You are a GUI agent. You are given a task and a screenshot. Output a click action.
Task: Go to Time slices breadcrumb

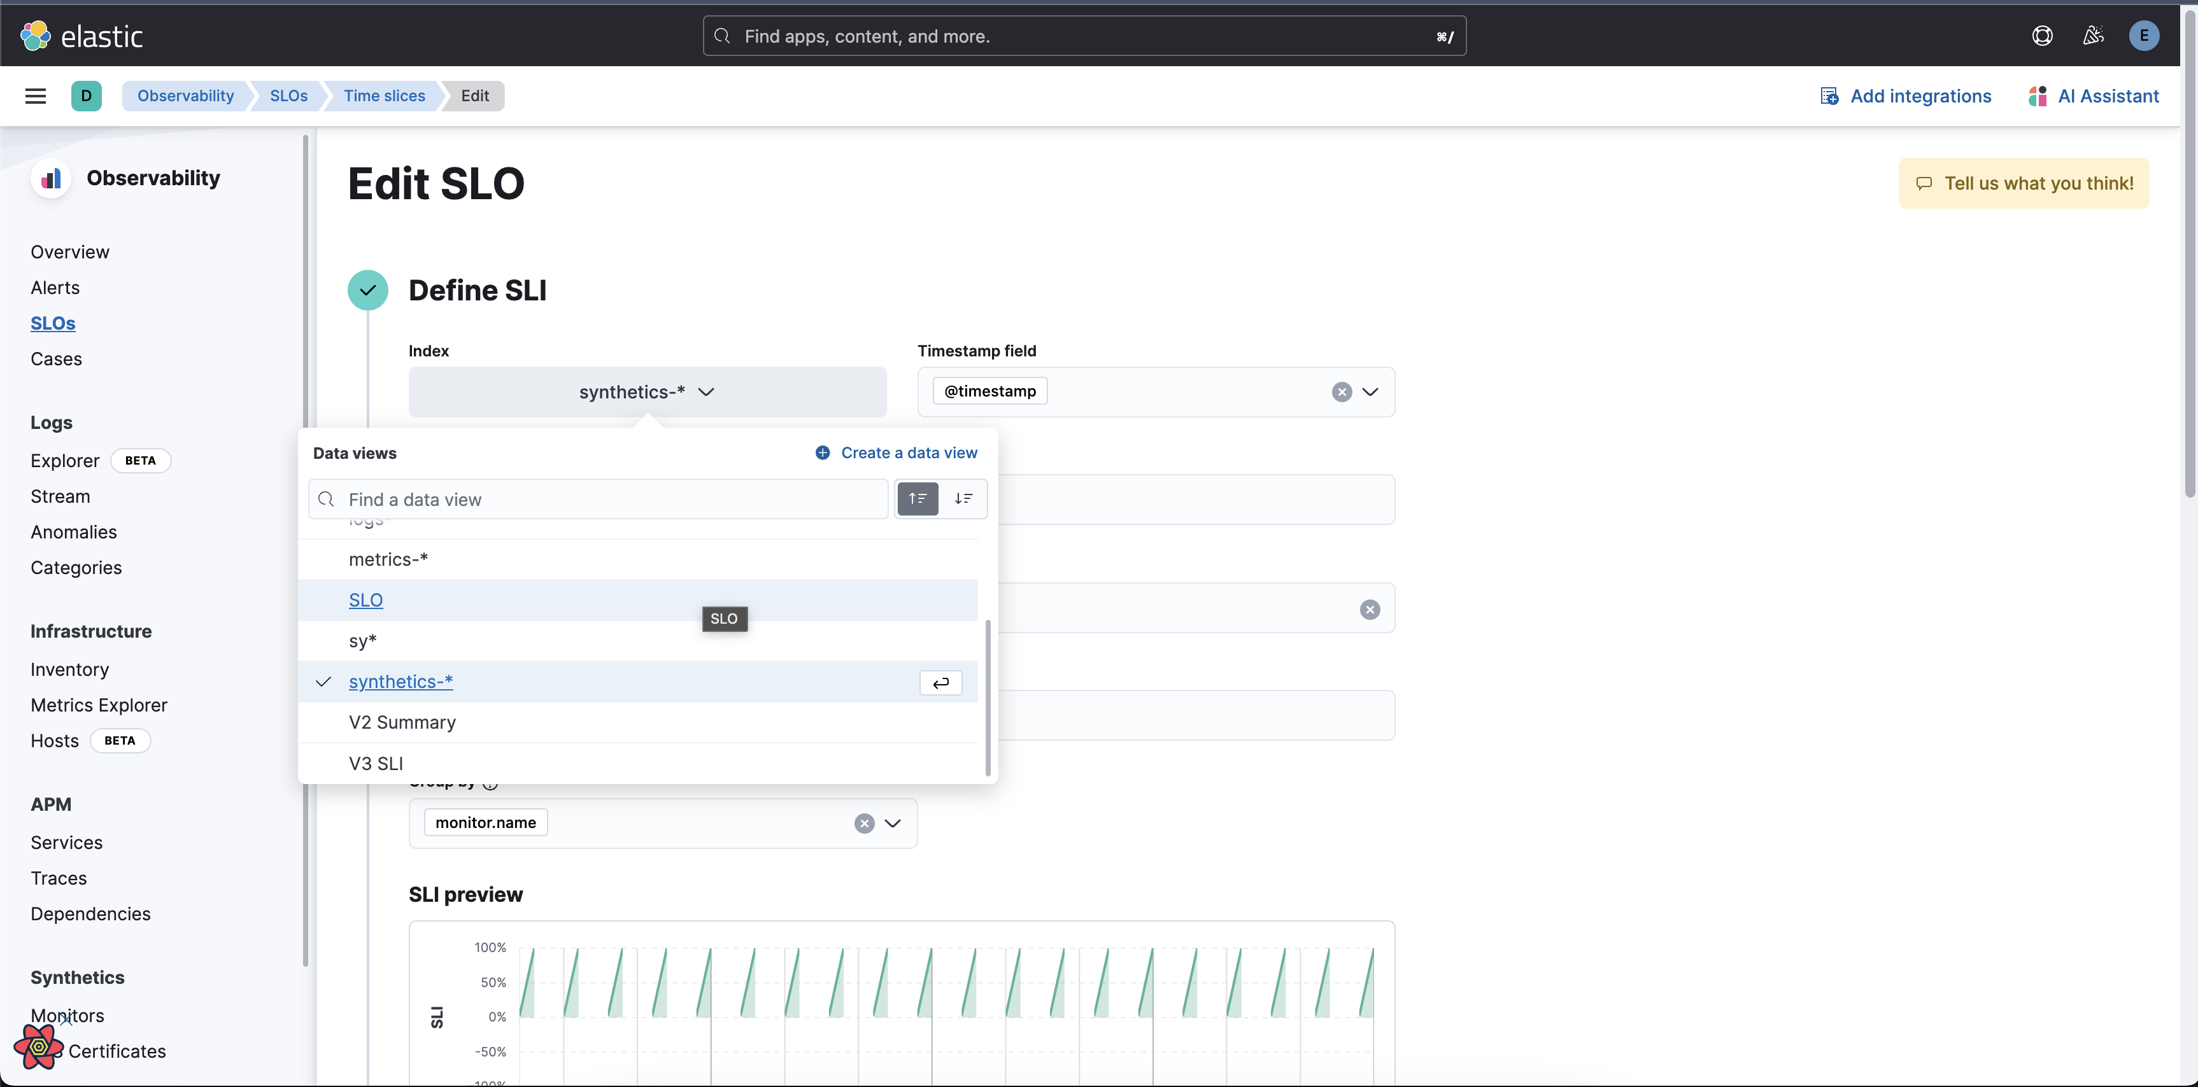pyautogui.click(x=384, y=96)
